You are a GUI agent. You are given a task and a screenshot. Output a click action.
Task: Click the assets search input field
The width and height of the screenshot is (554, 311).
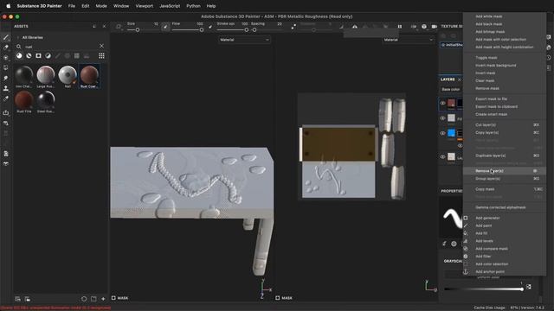pos(61,46)
